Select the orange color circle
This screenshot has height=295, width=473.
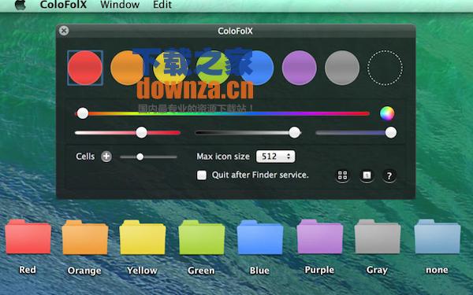tap(127, 68)
